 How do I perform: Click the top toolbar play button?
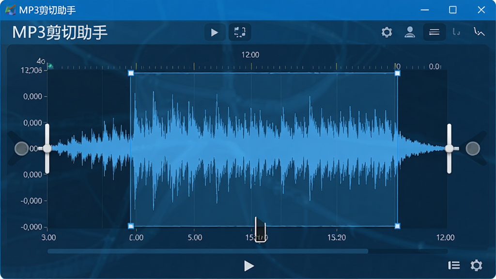[x=215, y=32]
